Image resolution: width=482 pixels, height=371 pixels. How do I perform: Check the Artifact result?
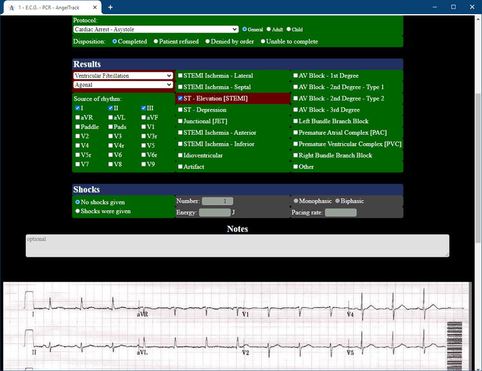[181, 166]
